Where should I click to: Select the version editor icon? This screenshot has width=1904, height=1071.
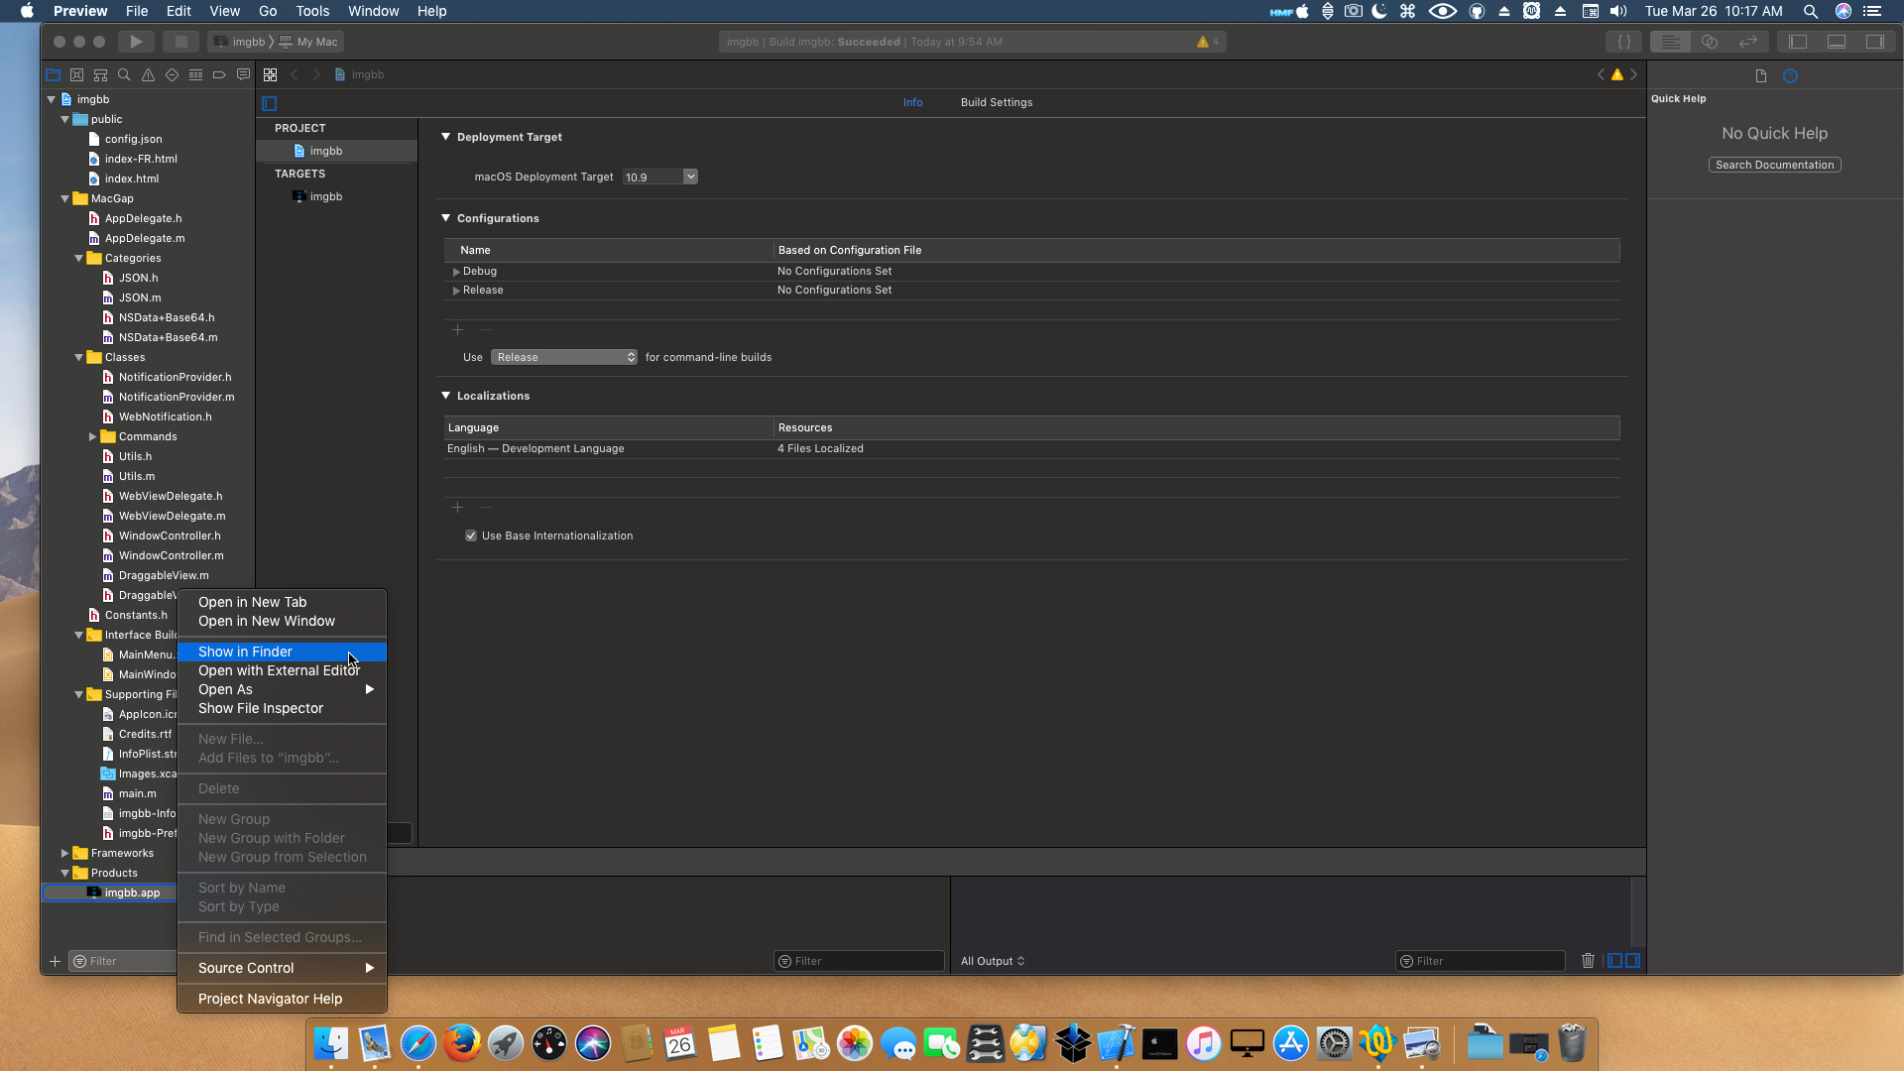pos(1747,42)
